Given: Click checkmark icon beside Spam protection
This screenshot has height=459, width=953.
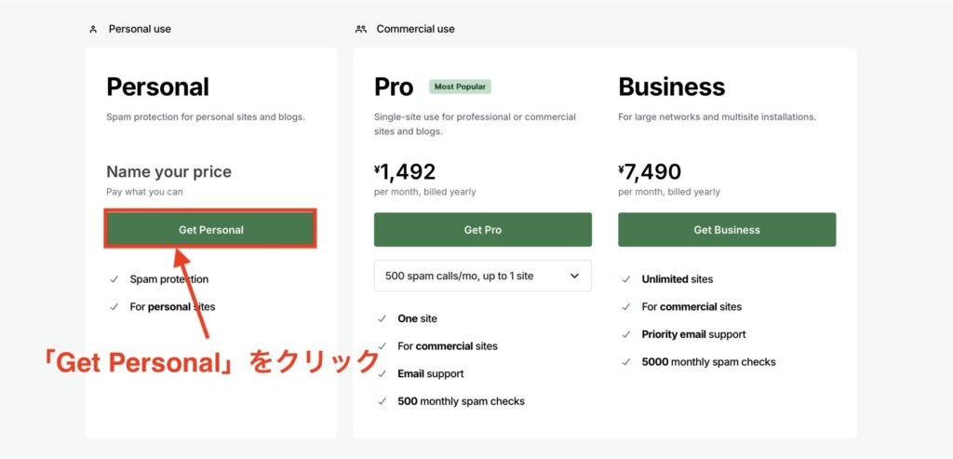Looking at the screenshot, I should (x=114, y=279).
